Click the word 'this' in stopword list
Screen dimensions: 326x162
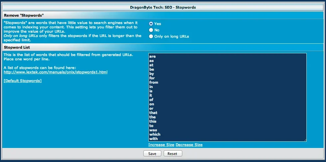(x=153, y=121)
